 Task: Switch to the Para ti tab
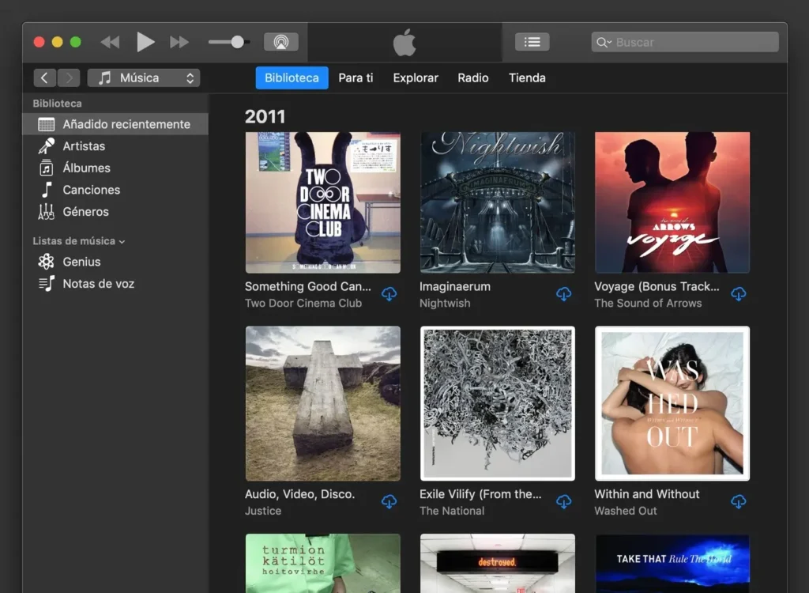(356, 77)
